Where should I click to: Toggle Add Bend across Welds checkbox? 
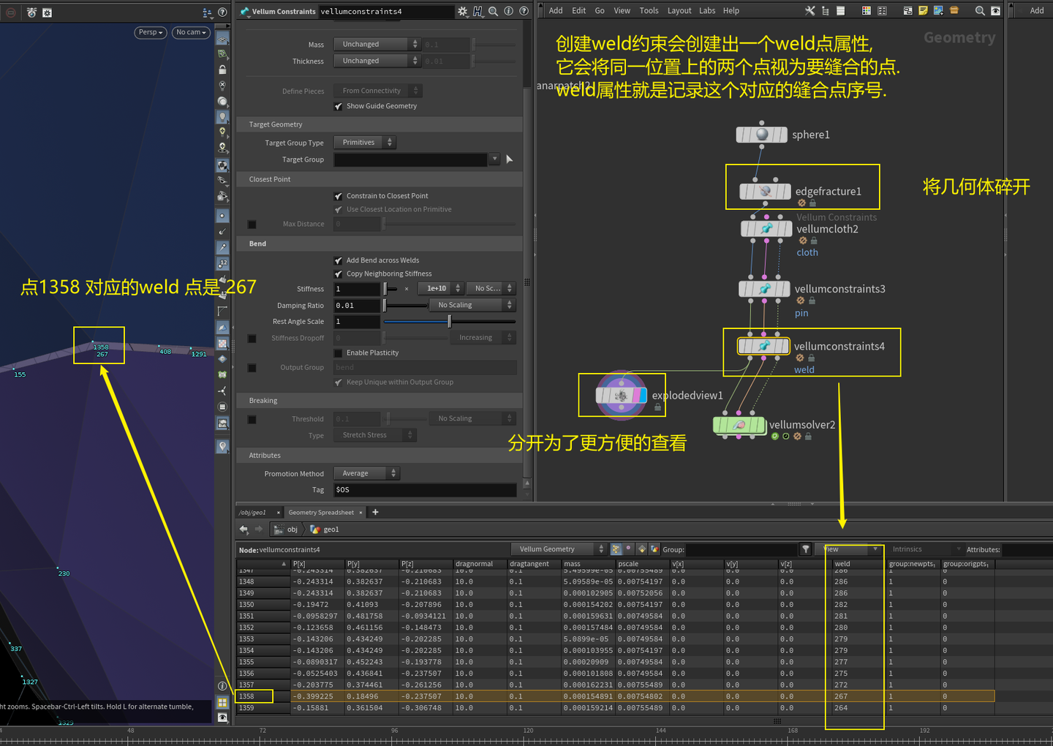click(x=339, y=260)
